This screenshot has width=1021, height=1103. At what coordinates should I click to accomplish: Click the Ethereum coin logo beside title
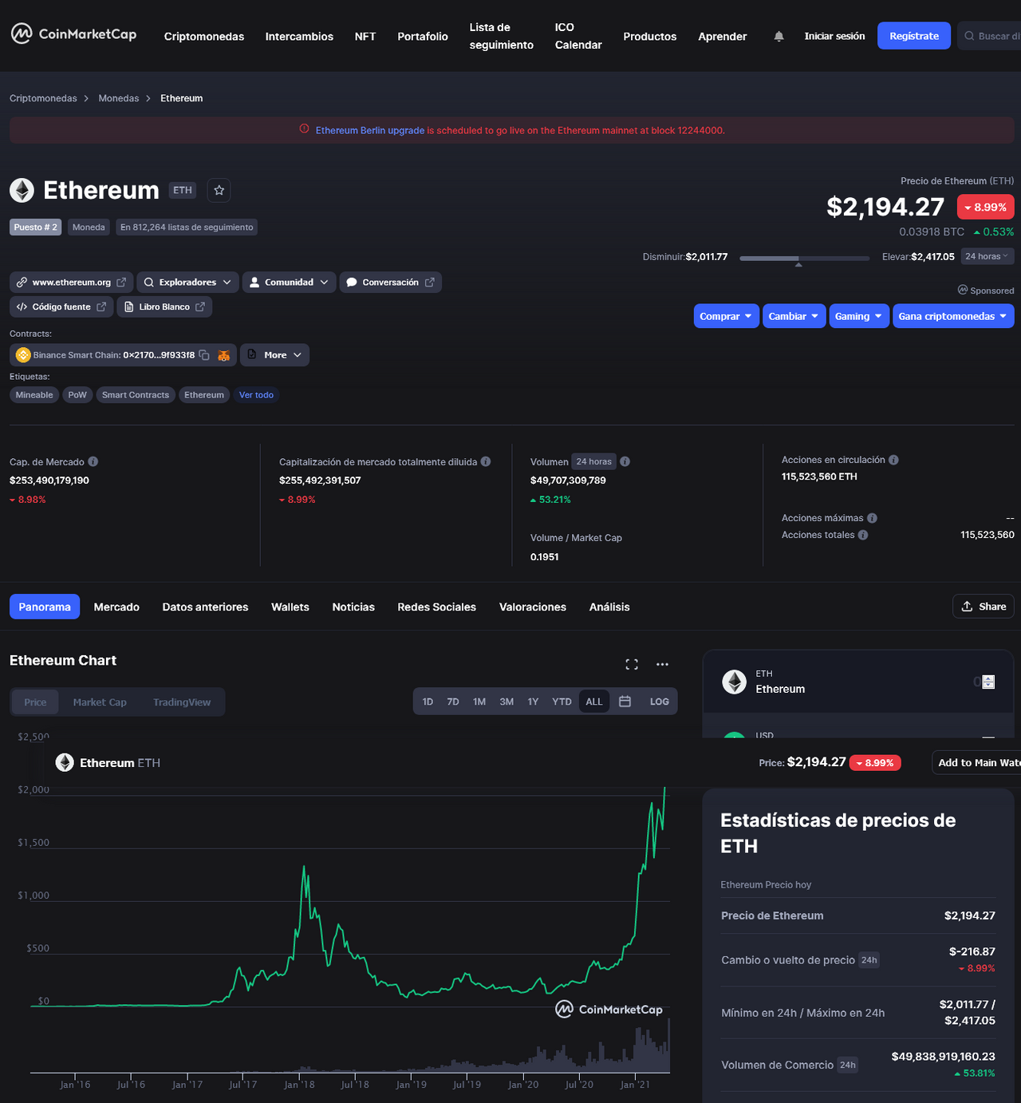22,190
